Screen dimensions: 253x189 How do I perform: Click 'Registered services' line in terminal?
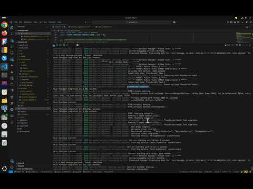[172, 131]
